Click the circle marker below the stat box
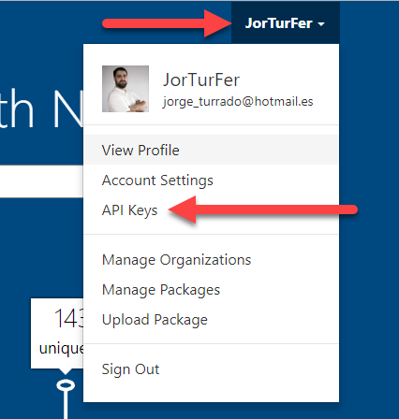The image size is (399, 419). click(66, 385)
